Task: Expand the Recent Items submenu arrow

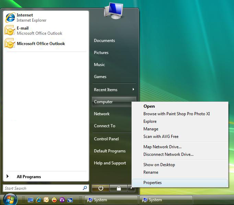Action: pyautogui.click(x=133, y=89)
